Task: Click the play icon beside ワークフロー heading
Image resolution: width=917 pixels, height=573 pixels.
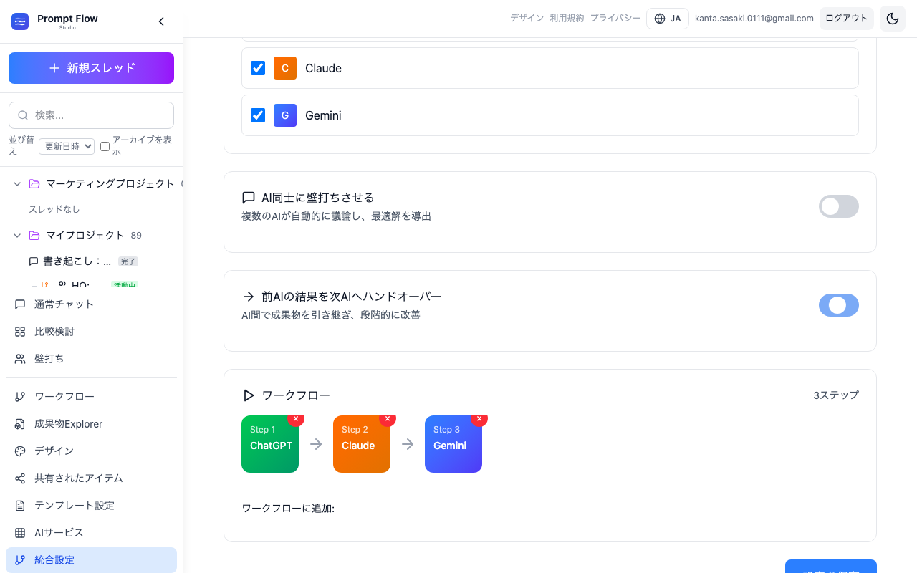Action: [249, 395]
